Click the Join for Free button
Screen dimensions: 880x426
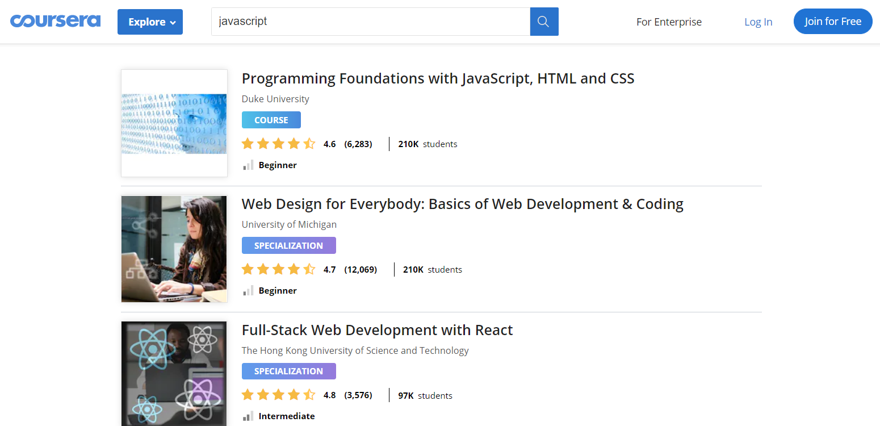pyautogui.click(x=833, y=22)
